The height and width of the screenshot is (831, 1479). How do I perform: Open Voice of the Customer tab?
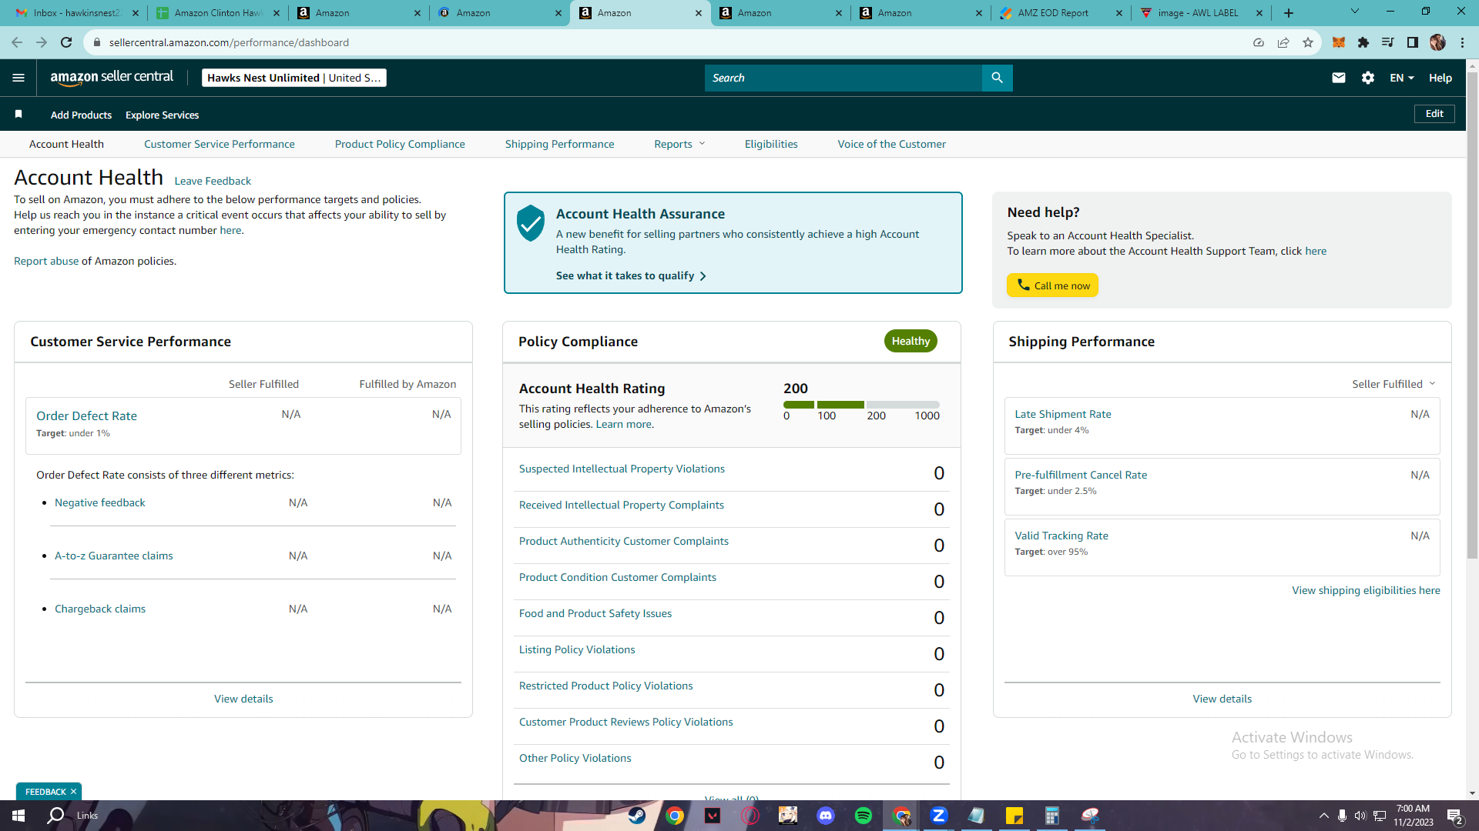tap(892, 144)
